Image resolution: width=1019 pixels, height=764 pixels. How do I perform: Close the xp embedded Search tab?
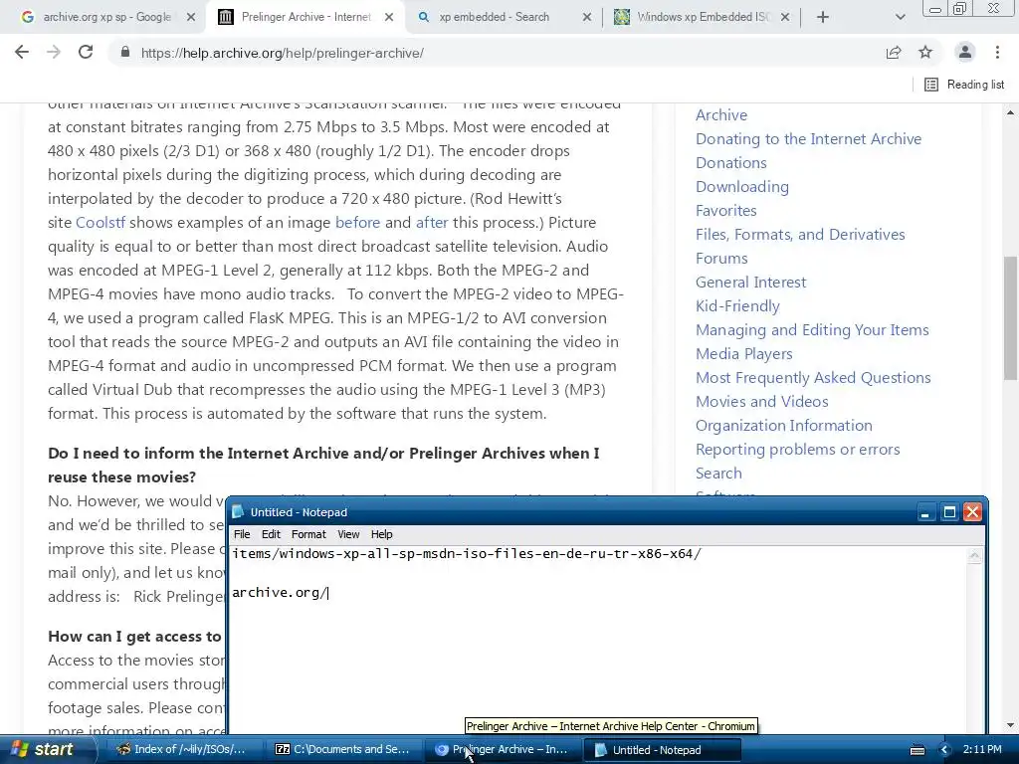point(587,18)
